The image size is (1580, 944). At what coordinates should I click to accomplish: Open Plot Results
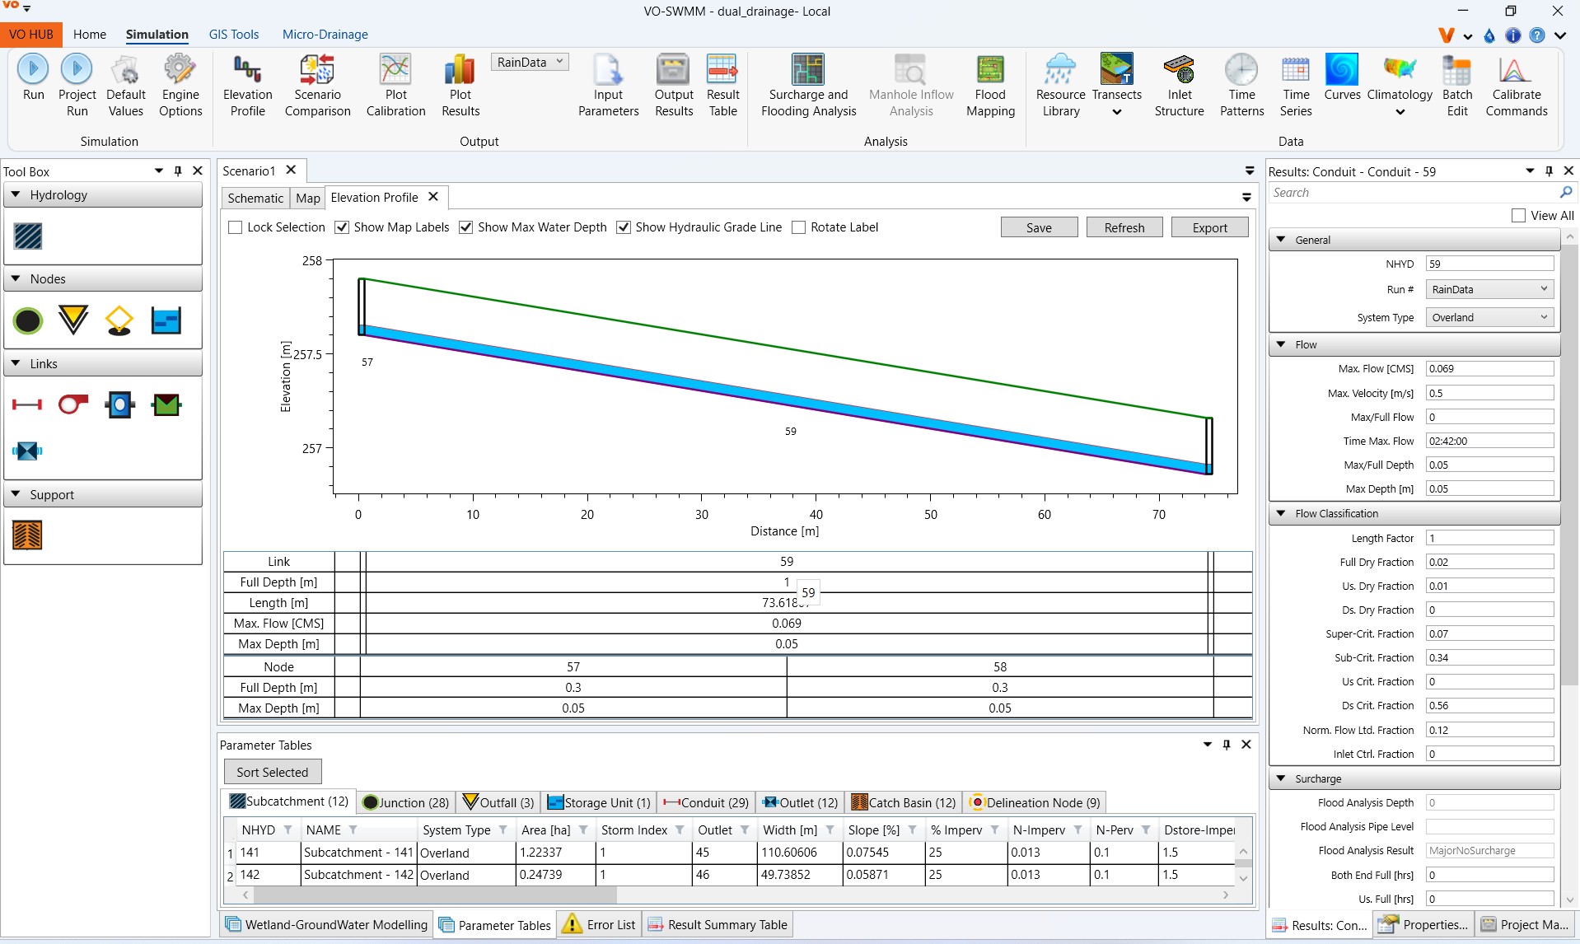tap(460, 85)
